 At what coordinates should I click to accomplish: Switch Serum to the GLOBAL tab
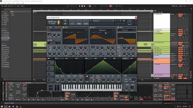86,22
